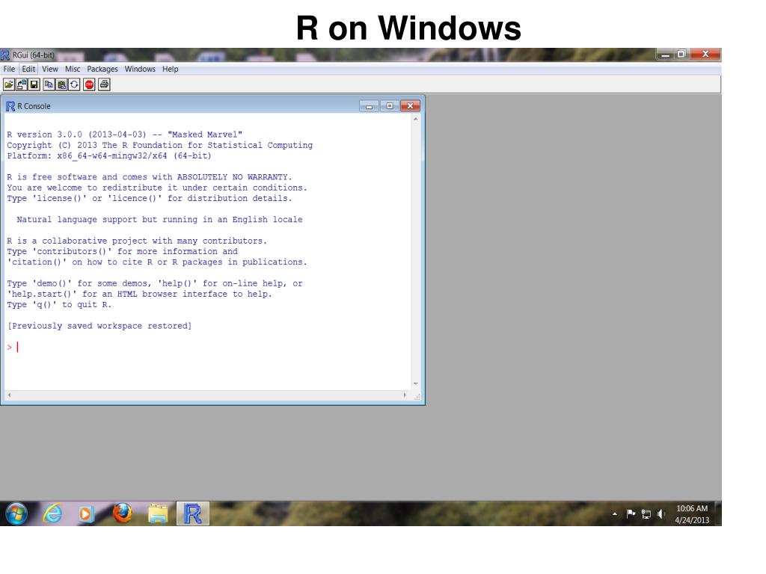Click the R taskbar button

coord(193,513)
